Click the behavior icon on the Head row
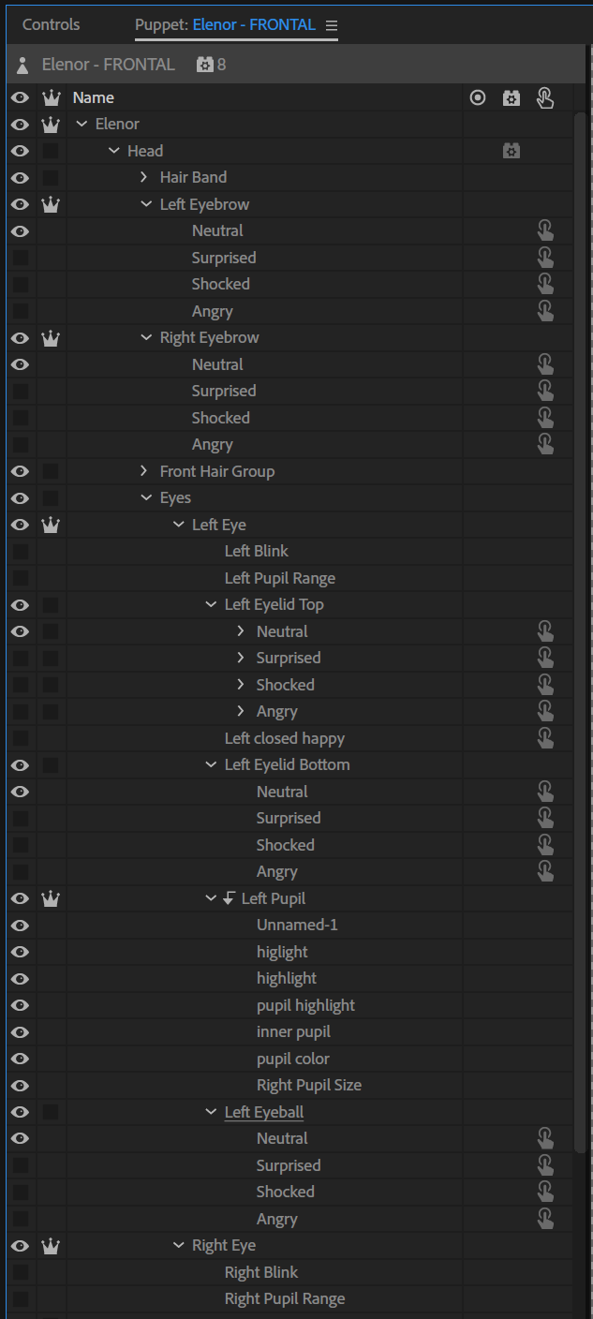The height and width of the screenshot is (1319, 593). (x=511, y=151)
